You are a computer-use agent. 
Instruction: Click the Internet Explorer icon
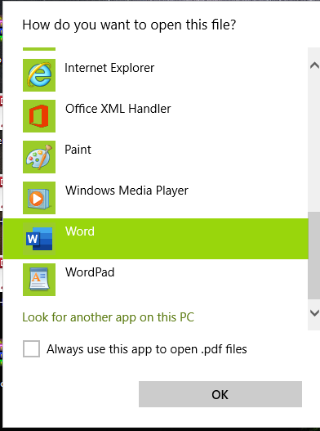(x=39, y=75)
